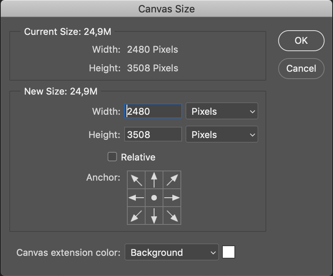This screenshot has height=276, width=333.
Task: Open the Width units Pixels dropdown
Action: coord(222,112)
